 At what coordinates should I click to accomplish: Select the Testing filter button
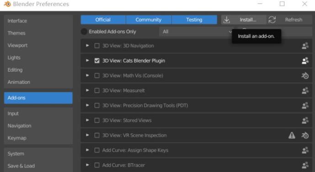(194, 20)
